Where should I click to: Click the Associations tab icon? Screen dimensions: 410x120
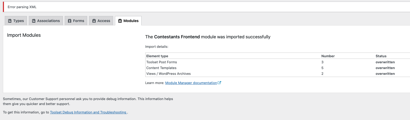34,21
